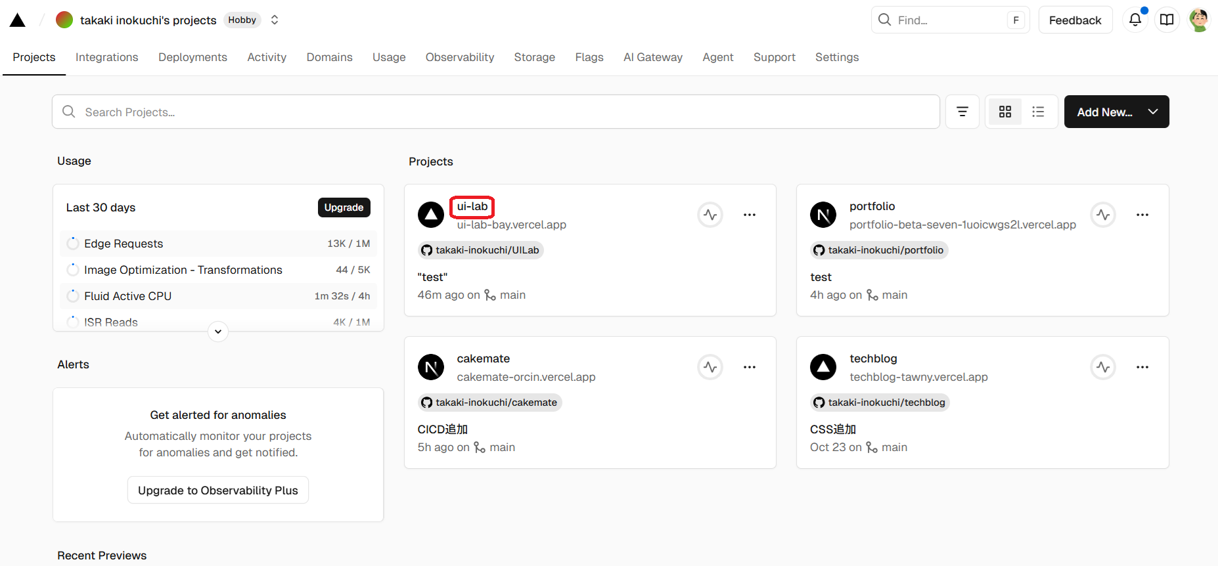Open the CSS追加 commit message
Image resolution: width=1218 pixels, height=566 pixels.
833,429
